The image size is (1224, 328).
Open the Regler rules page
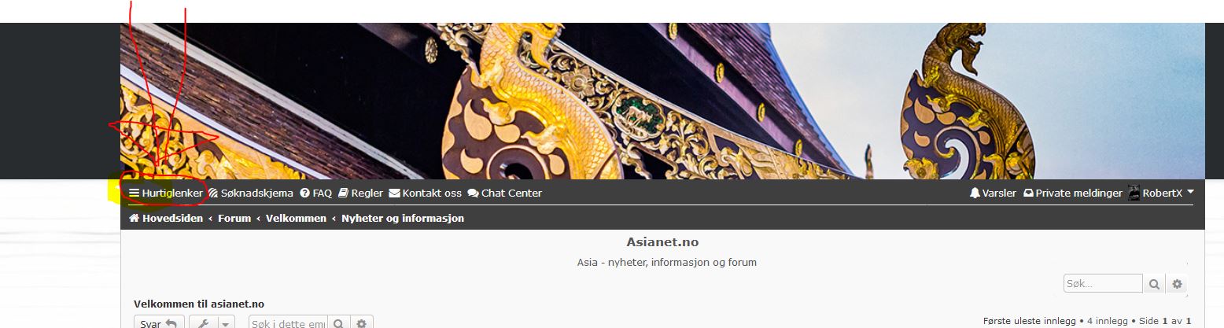coord(360,193)
